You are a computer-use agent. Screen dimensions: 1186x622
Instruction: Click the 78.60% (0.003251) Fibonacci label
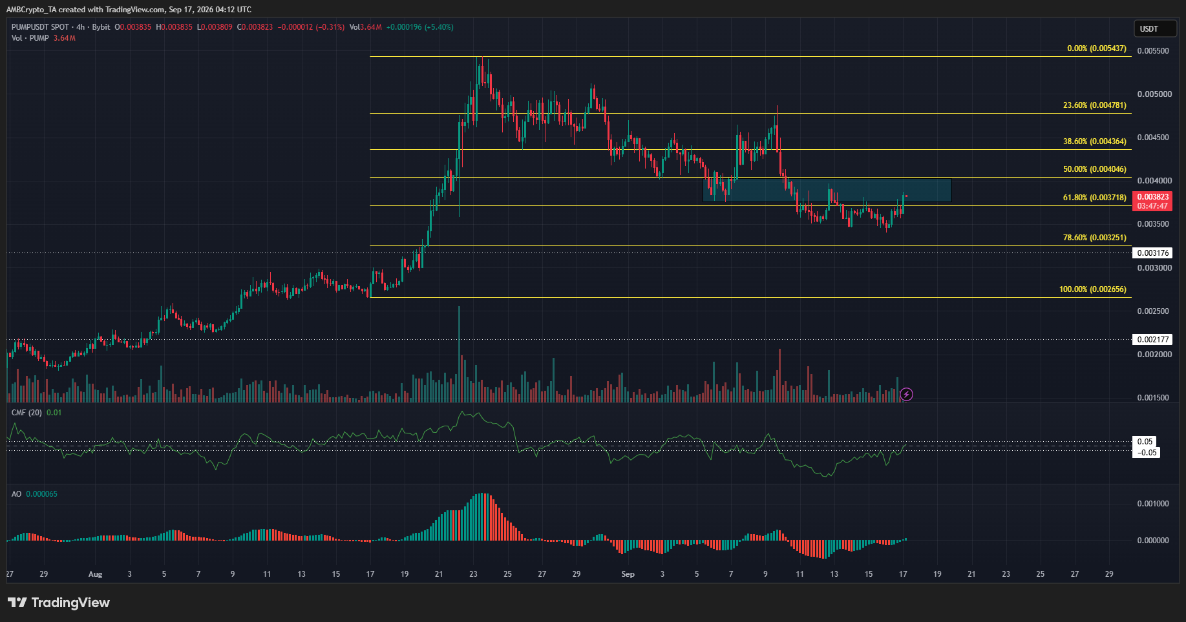1094,238
